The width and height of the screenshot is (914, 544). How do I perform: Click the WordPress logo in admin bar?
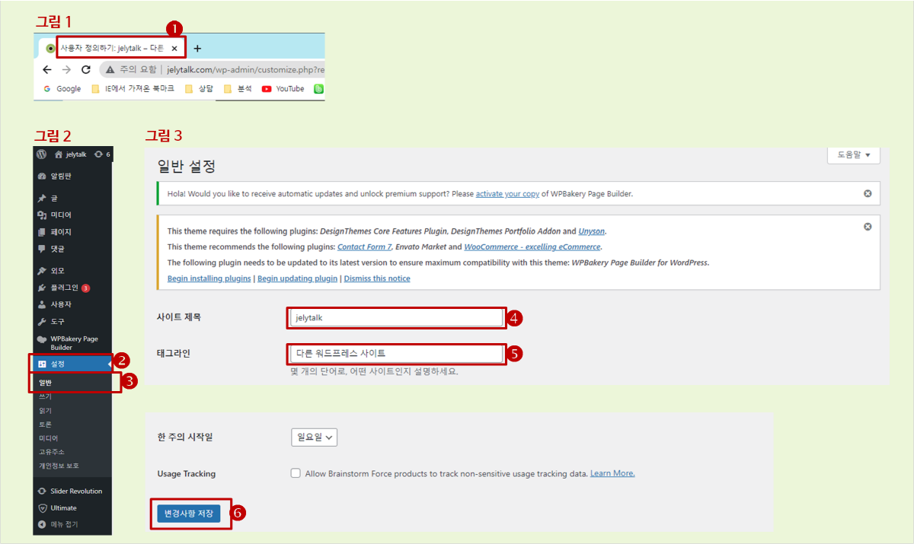(x=42, y=154)
